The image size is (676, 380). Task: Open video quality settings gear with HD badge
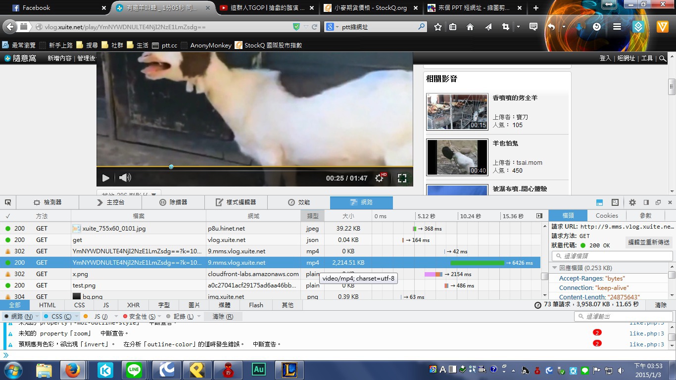(x=380, y=178)
